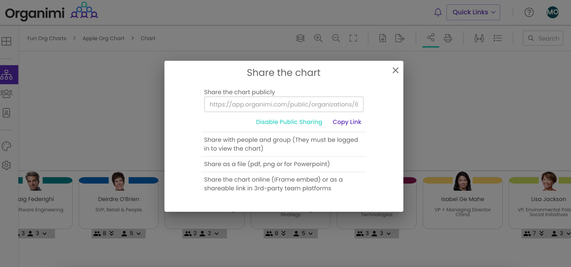
Task: Disable Public Sharing of the chart
Action: click(x=289, y=122)
